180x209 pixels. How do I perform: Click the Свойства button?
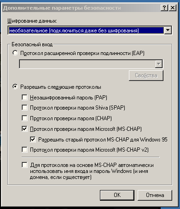[146, 75]
